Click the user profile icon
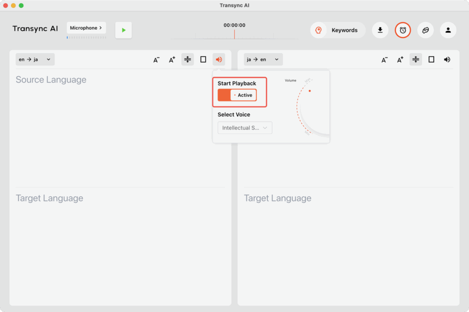This screenshot has width=469, height=312. click(x=448, y=30)
